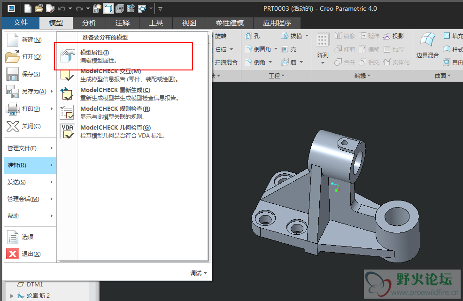Expand the 编辑 group dropdown

(x=363, y=76)
